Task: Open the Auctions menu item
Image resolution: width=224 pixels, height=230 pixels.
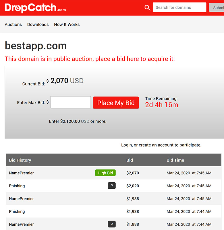Action: (13, 24)
